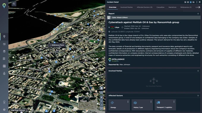The image size is (202, 113).
Task: Click the Energy sector card label
Action: point(113,107)
